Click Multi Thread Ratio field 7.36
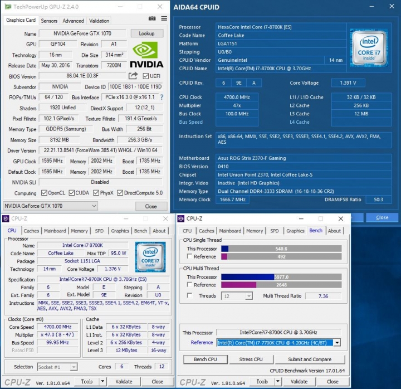This screenshot has height=389, width=401. [x=323, y=296]
